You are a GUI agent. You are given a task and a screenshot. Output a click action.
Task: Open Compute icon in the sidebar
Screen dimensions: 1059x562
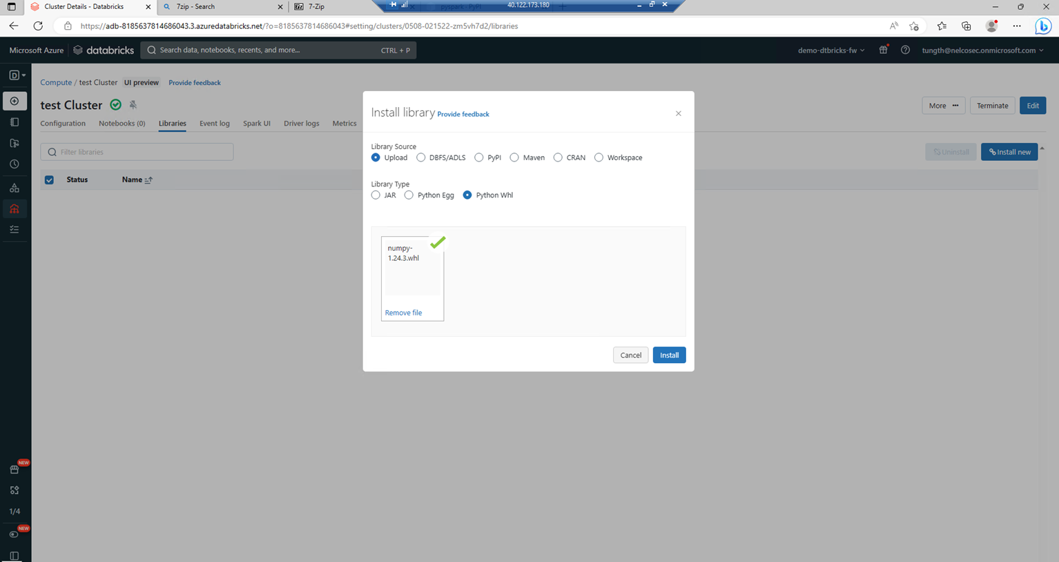(14, 209)
